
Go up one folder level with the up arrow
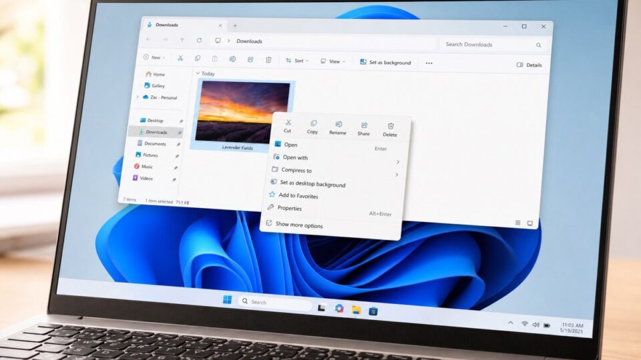pos(182,40)
